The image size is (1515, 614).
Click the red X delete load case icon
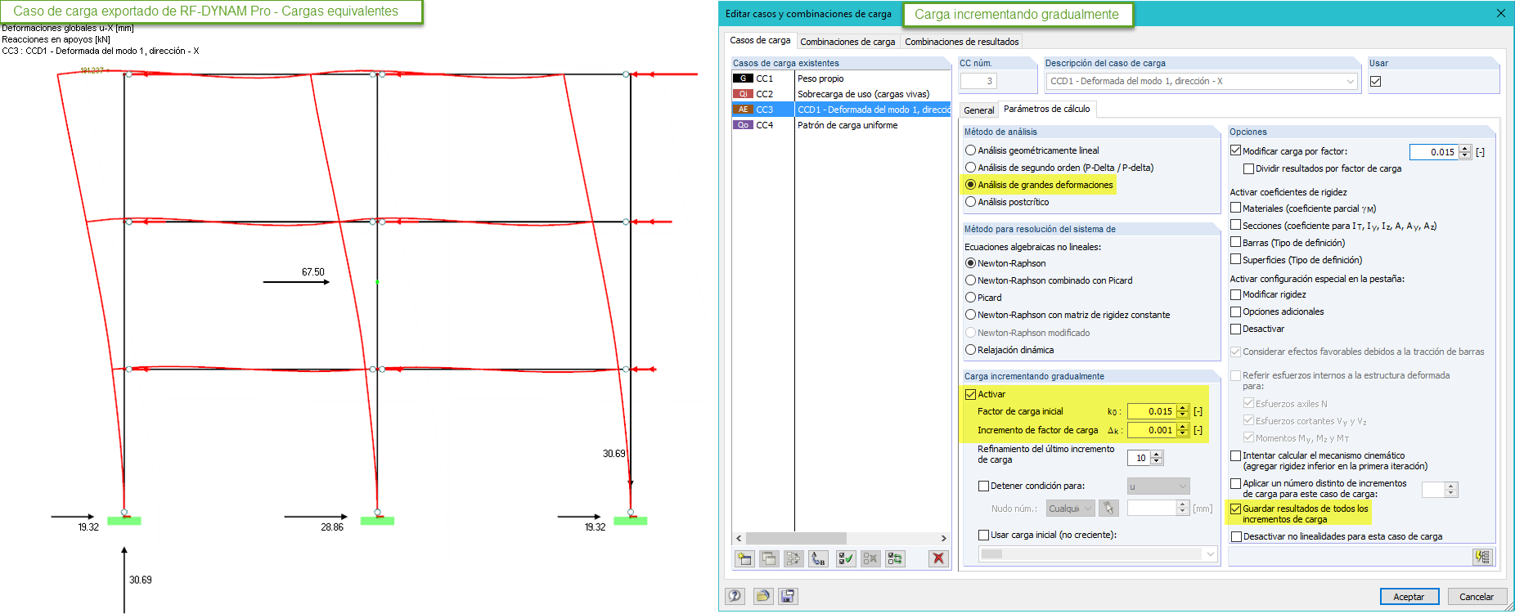[938, 558]
